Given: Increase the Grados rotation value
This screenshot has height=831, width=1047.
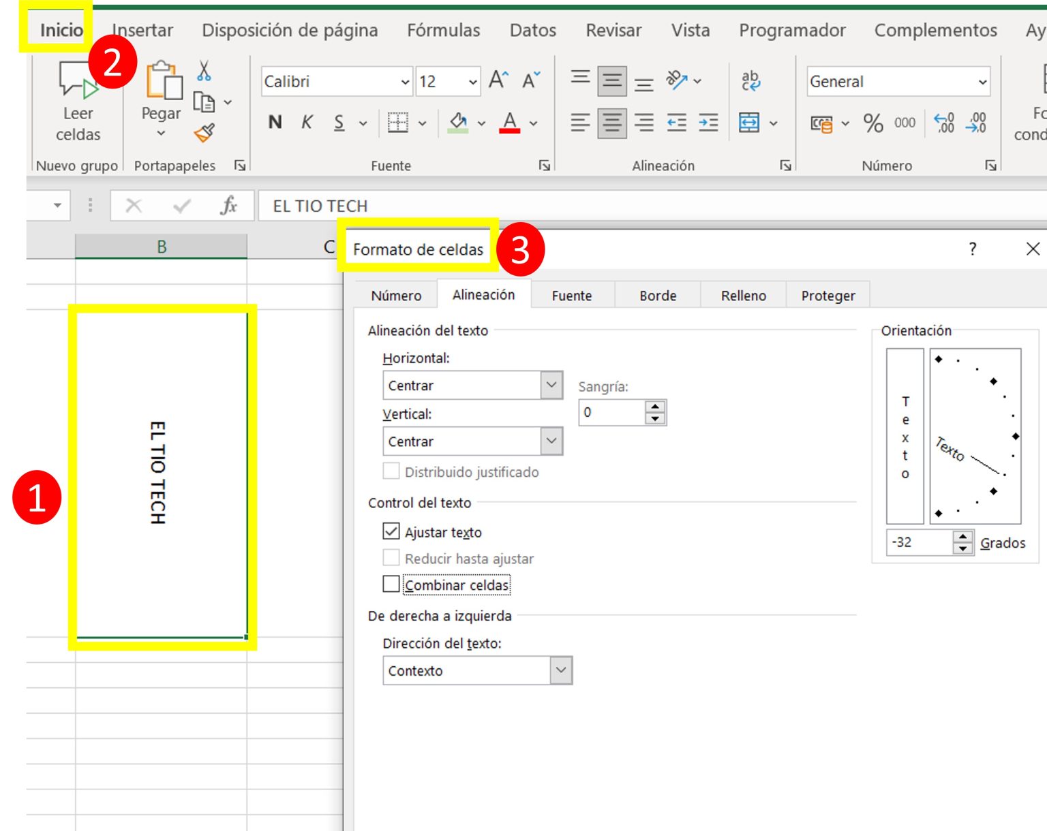Looking at the screenshot, I should [962, 538].
